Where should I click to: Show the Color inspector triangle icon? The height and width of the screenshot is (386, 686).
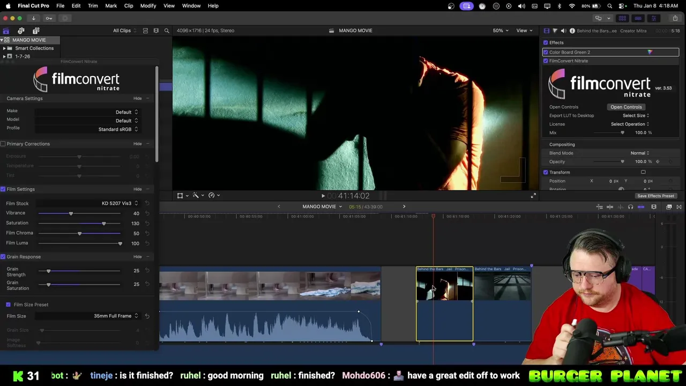[555, 31]
